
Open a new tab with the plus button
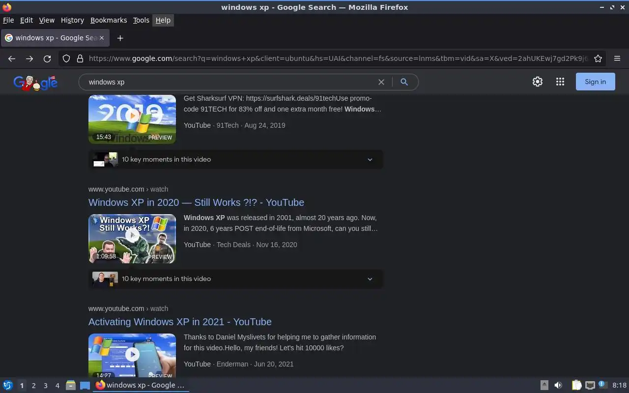click(x=120, y=38)
